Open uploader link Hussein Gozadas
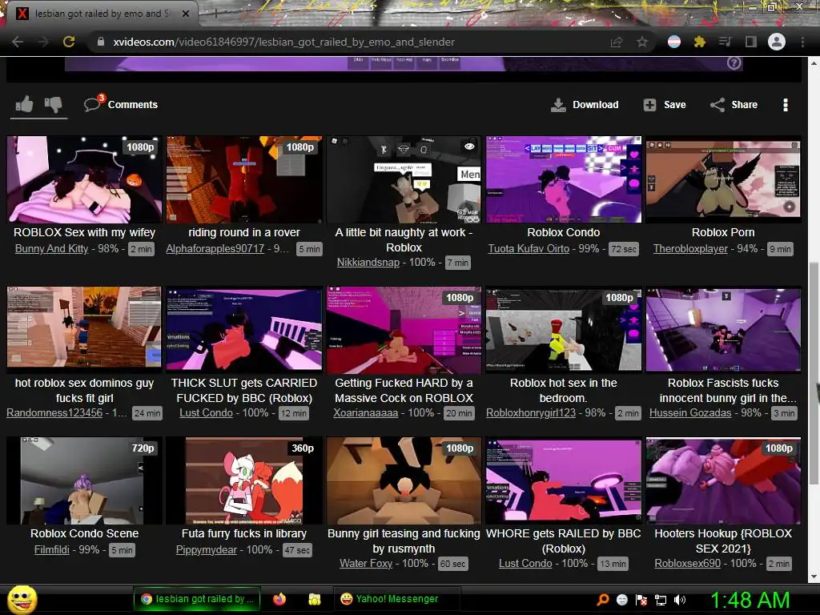The width and height of the screenshot is (820, 615). coord(690,413)
